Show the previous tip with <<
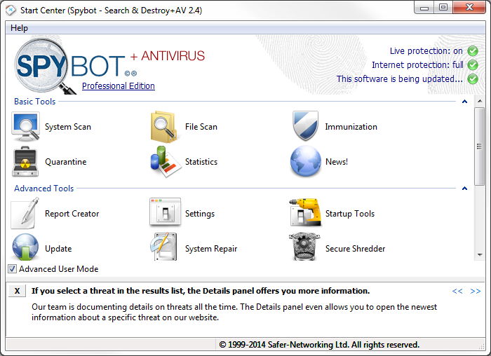This screenshot has width=491, height=356. click(x=457, y=292)
